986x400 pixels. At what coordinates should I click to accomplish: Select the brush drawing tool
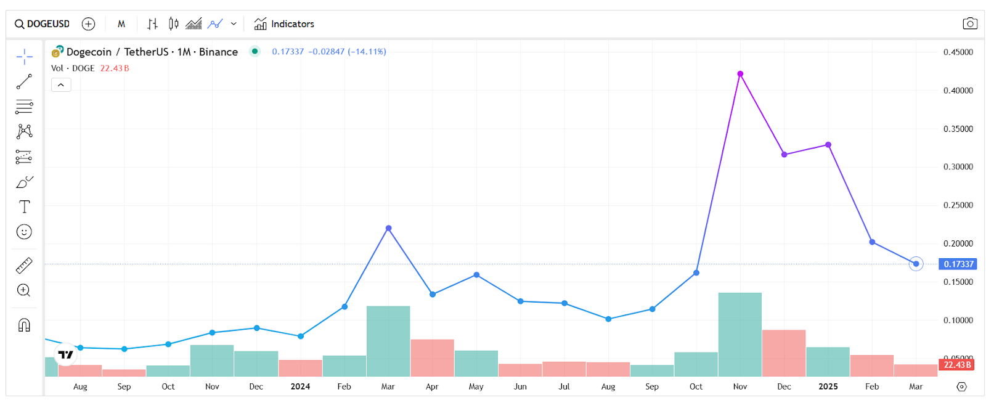(x=24, y=182)
